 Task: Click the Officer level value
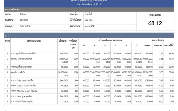coord(23,14)
